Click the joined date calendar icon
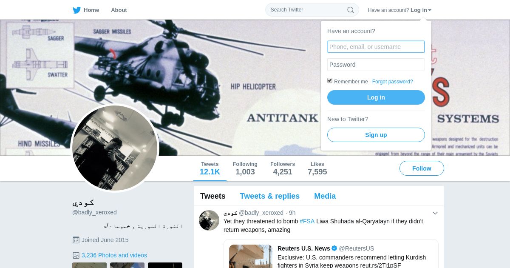510x268 pixels. click(76, 240)
